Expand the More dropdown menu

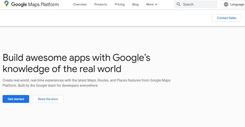152,4
